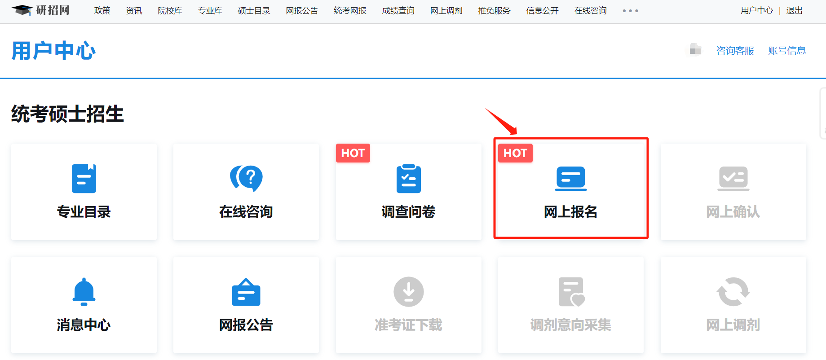This screenshot has width=826, height=360.
Task: Open the 调查问卷 clipboard icon
Action: (408, 179)
